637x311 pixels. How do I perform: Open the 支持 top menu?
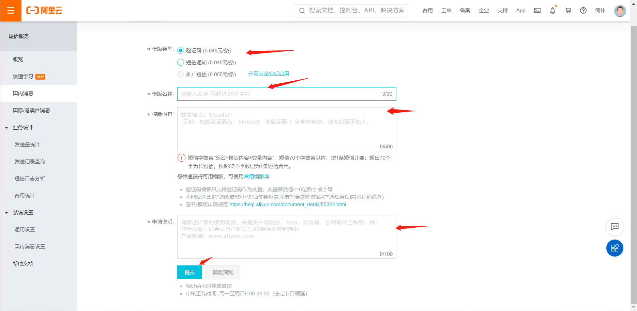click(502, 11)
